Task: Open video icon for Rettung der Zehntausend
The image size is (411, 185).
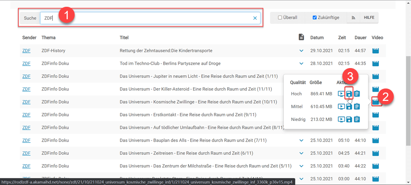Action: [376, 51]
